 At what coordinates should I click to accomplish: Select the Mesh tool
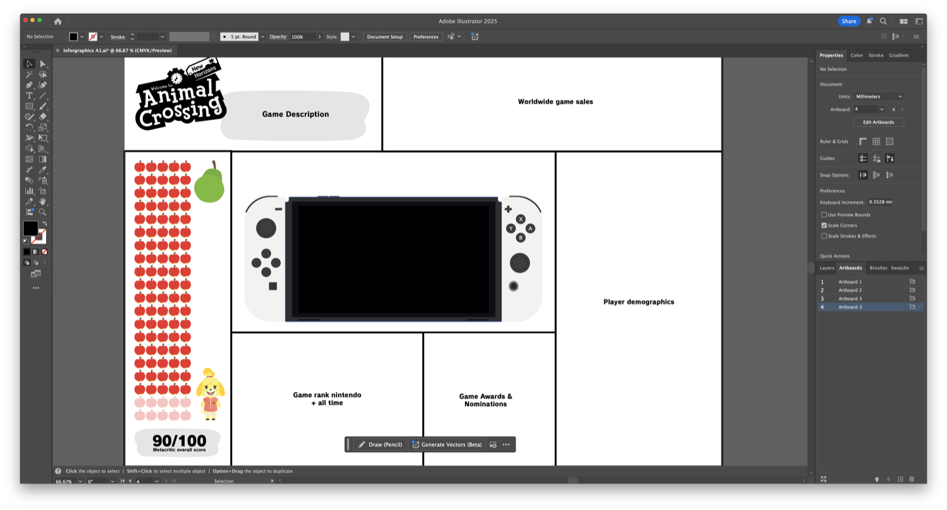[x=29, y=158]
